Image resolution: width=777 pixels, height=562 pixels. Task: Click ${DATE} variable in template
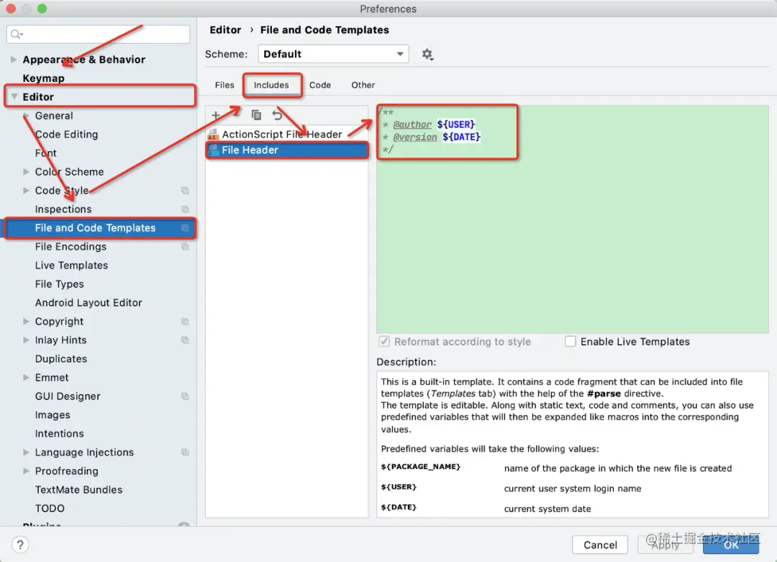461,137
